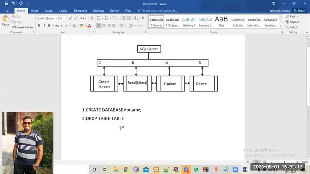Open the Change Case dropdown
This screenshot has width=310, height=174.
tap(83, 18)
